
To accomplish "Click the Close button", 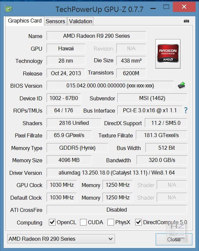I will pos(174,239).
